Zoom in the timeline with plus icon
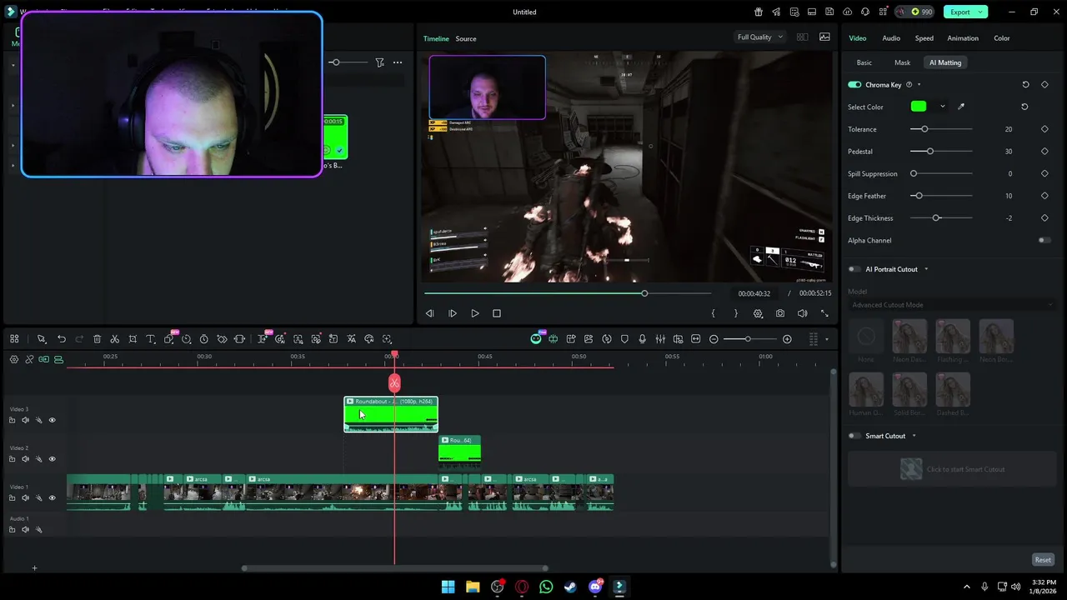 (787, 339)
